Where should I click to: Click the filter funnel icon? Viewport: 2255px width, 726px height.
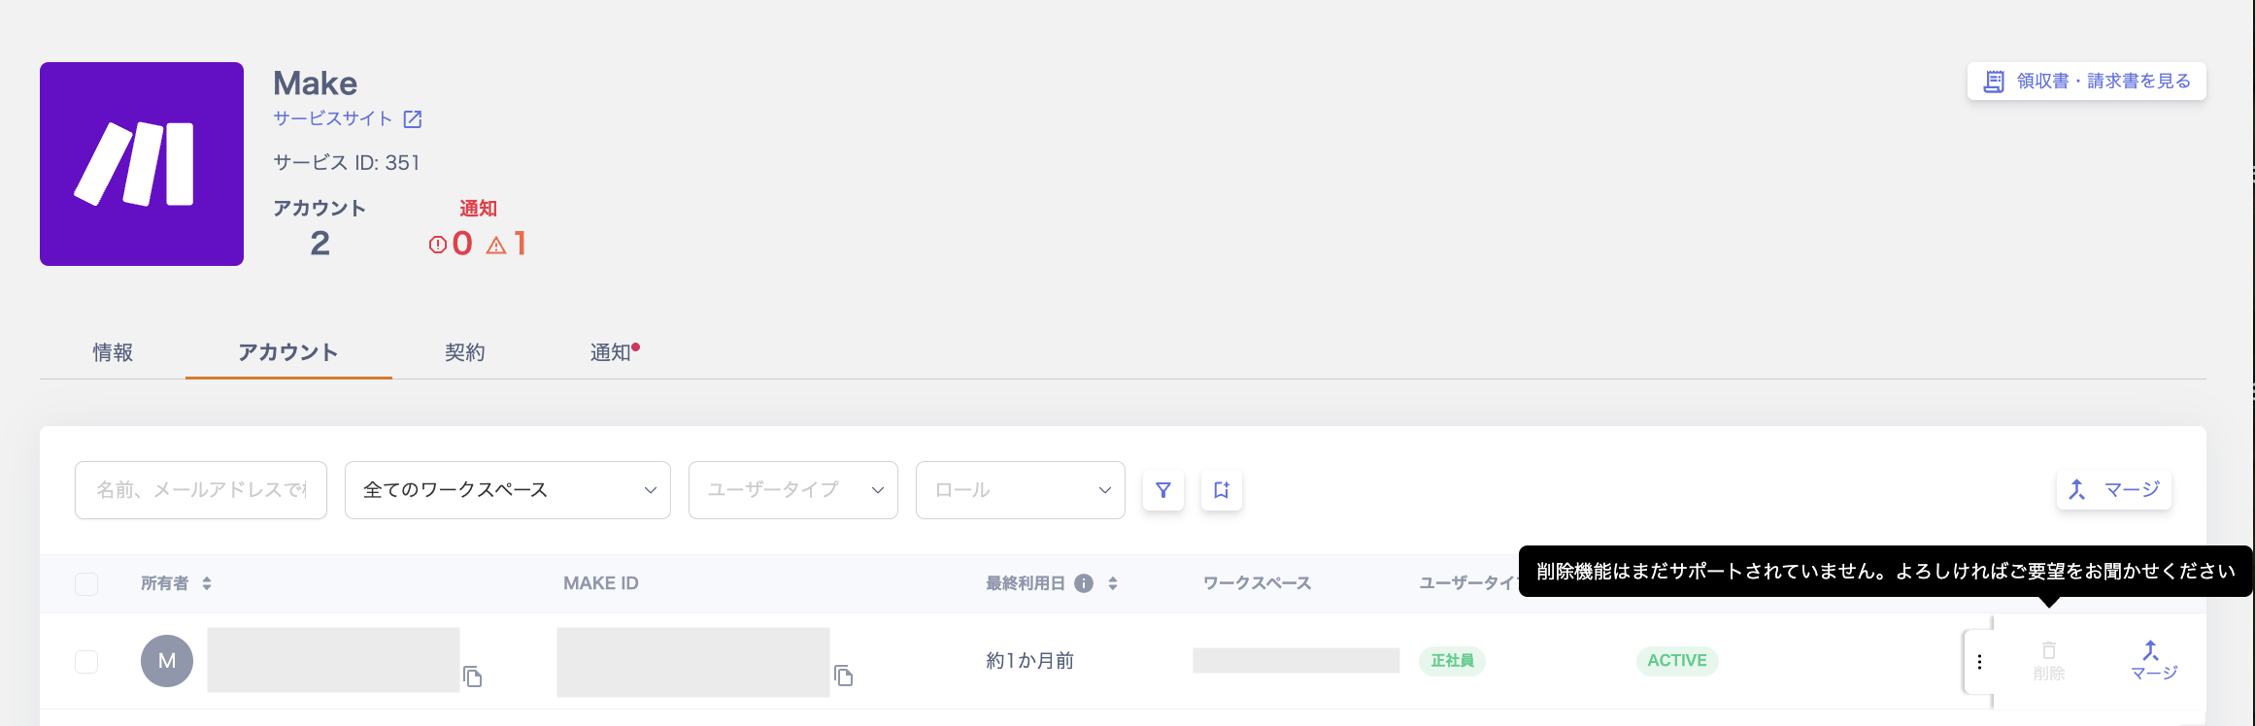click(1163, 490)
